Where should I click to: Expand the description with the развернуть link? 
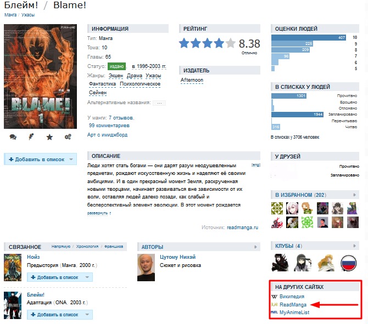tap(99, 213)
